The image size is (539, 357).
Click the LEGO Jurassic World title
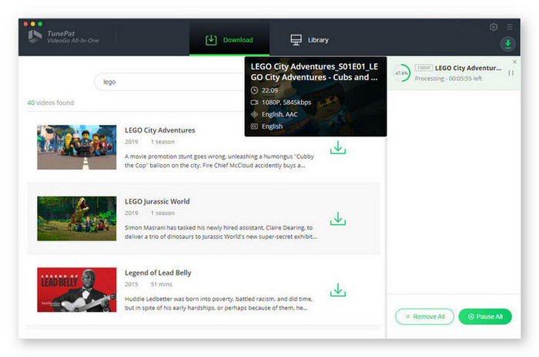[x=157, y=201]
